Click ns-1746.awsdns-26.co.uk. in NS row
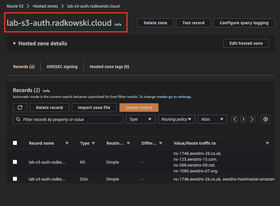 [197, 153]
